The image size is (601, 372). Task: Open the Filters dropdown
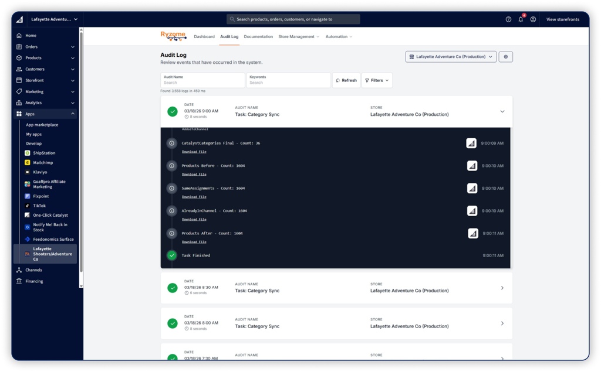377,80
